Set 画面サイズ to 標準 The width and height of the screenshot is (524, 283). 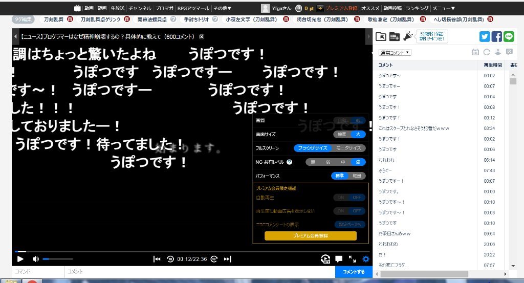point(341,134)
